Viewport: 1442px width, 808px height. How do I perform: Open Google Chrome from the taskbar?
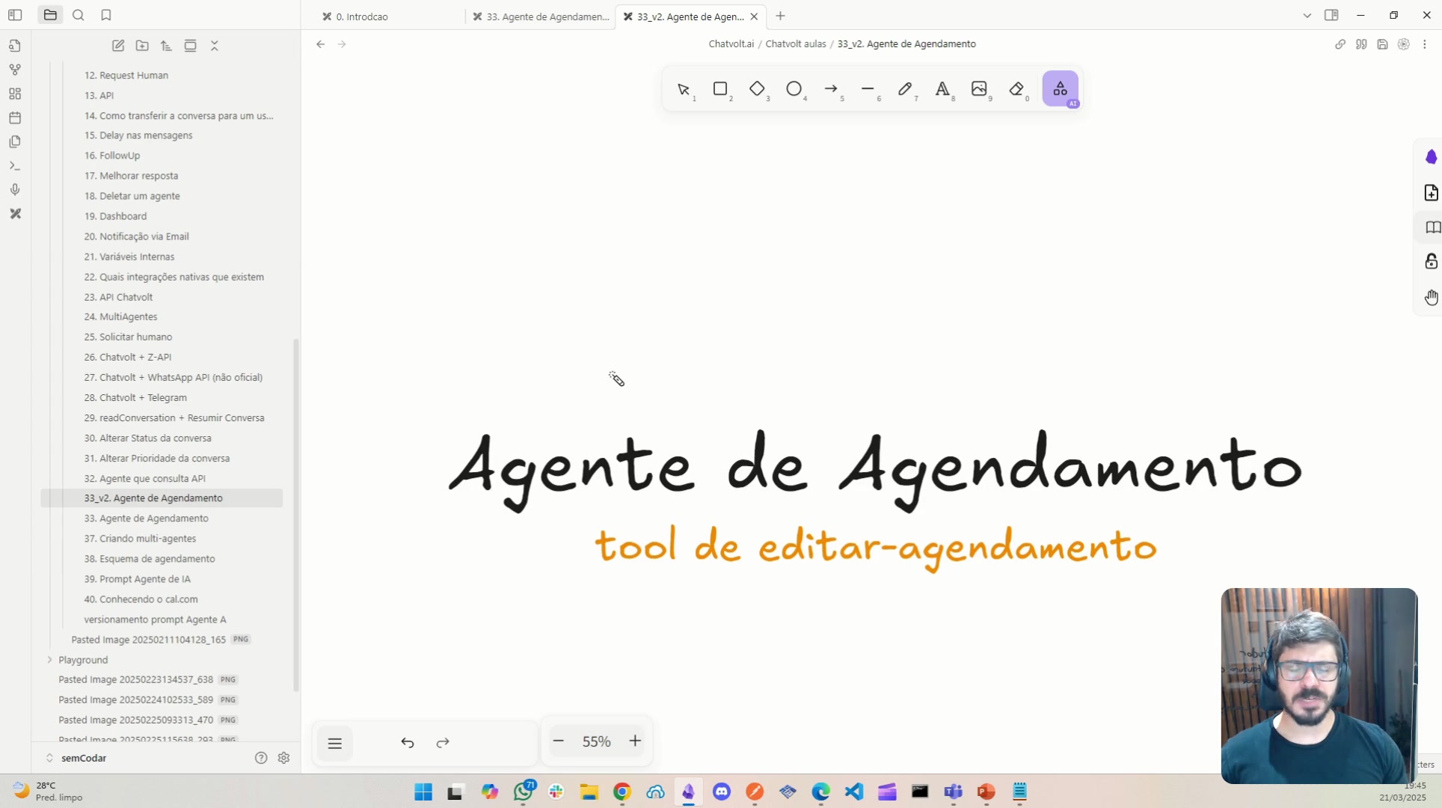pos(622,792)
